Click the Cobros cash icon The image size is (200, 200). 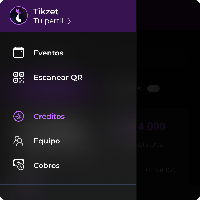[19, 165]
